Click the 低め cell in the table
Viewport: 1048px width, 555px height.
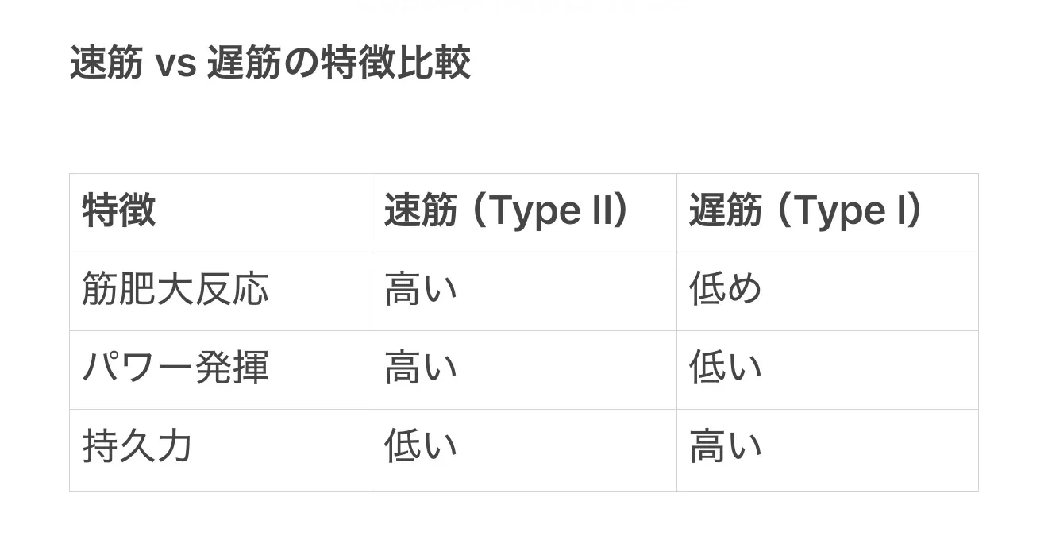coord(725,290)
